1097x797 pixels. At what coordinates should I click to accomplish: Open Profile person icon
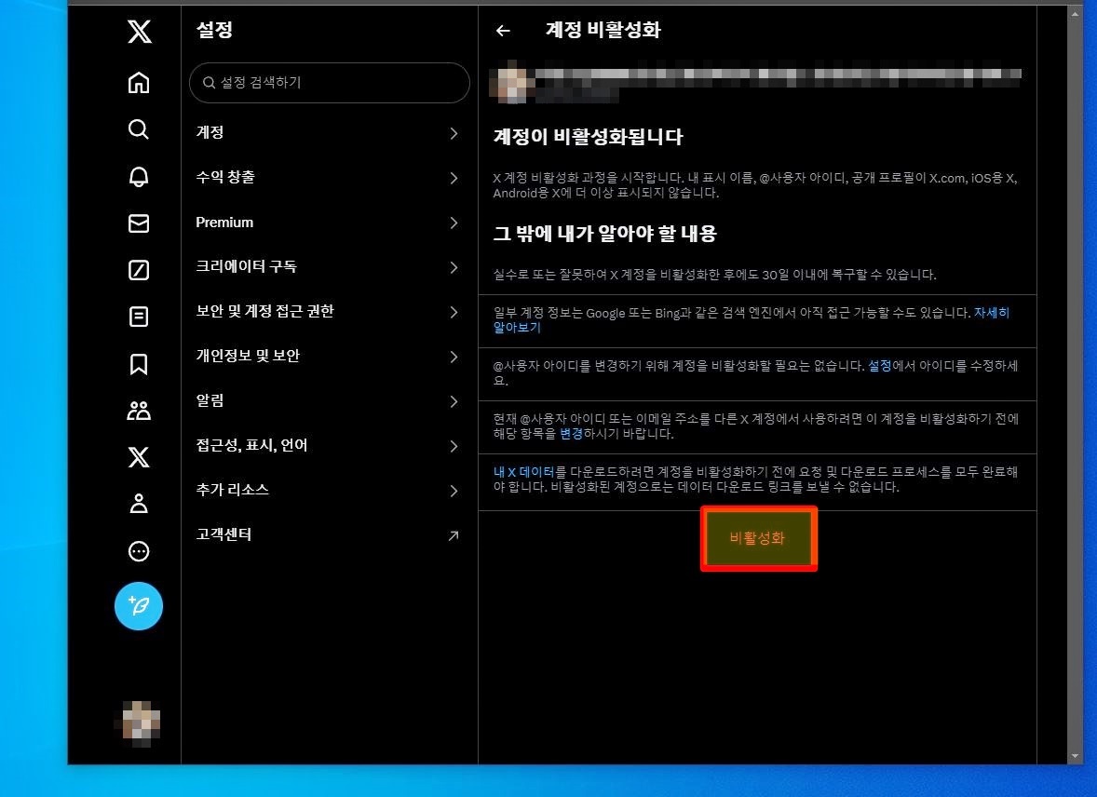pyautogui.click(x=139, y=504)
